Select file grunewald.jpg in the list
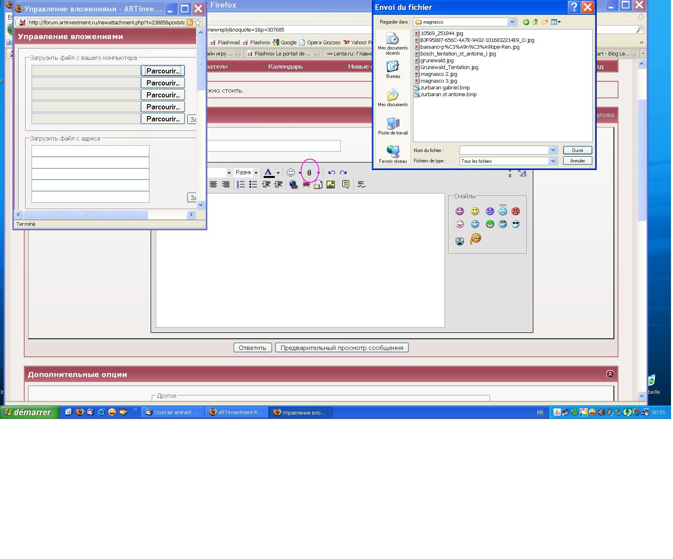 point(437,61)
